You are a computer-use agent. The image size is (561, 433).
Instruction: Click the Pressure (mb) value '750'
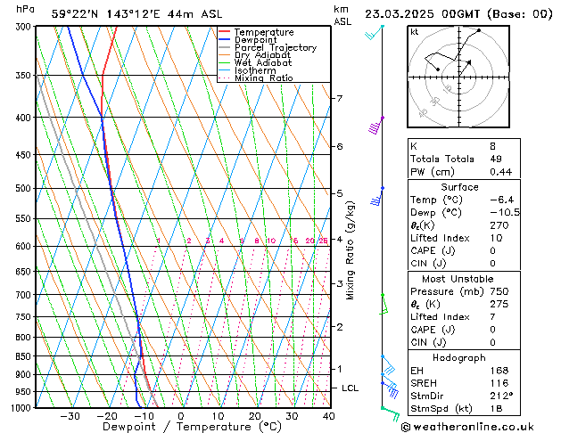tap(499, 291)
